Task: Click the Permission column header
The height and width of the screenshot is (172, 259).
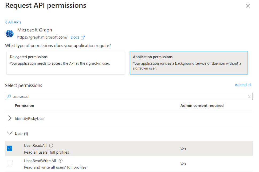Action: point(25,105)
